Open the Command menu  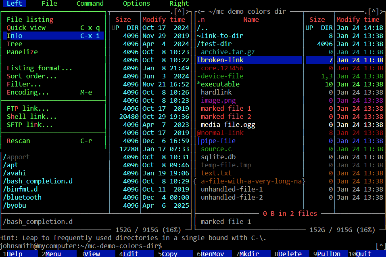[x=90, y=3]
